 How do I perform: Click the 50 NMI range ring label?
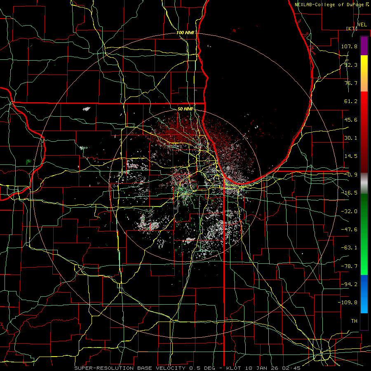point(185,109)
